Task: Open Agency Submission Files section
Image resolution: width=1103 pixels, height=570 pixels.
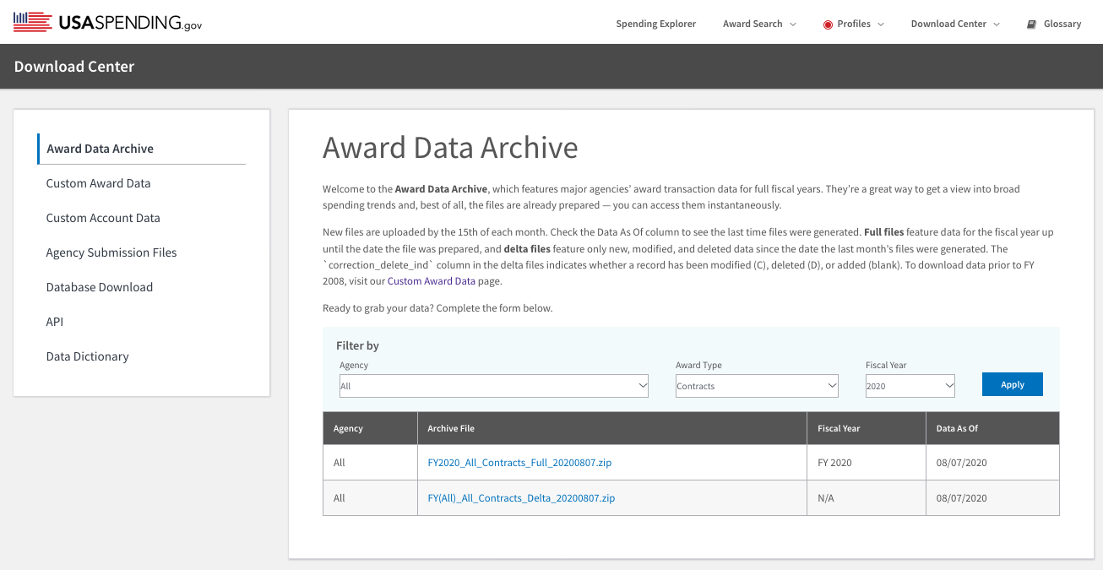Action: [x=111, y=252]
